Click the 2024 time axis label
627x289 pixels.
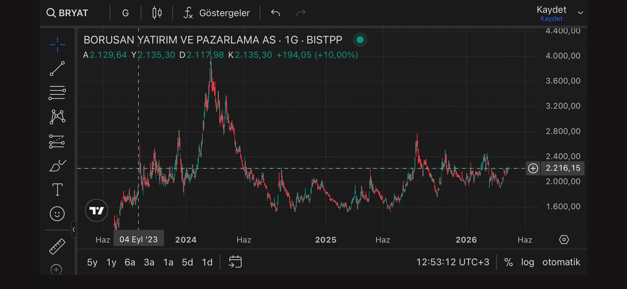coord(186,240)
